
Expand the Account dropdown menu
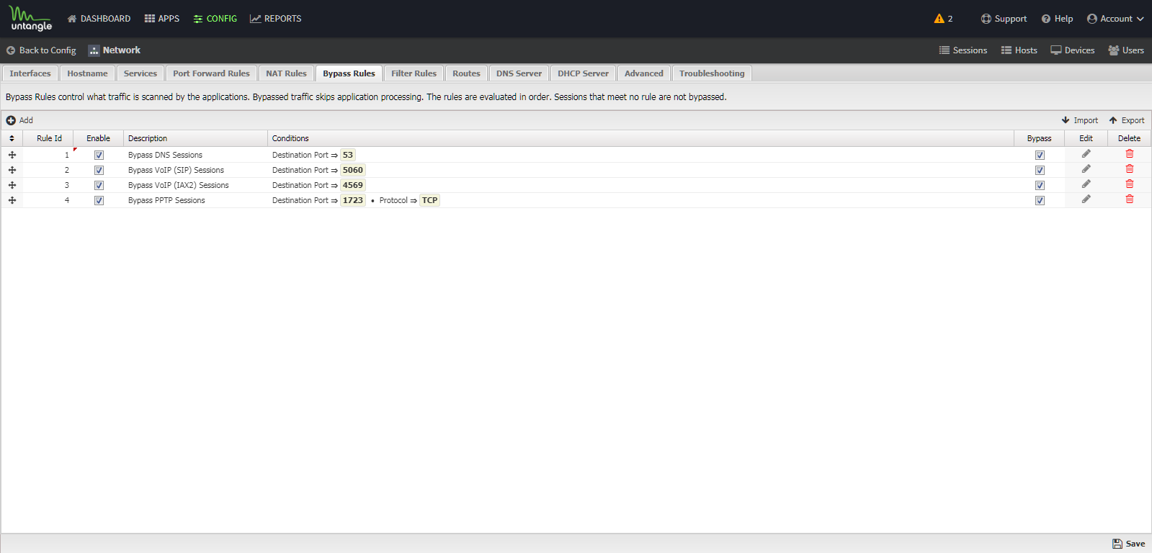click(1115, 19)
